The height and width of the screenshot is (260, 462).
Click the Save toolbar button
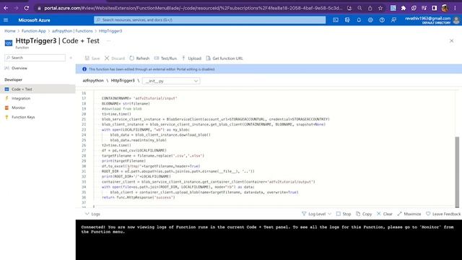pos(92,58)
